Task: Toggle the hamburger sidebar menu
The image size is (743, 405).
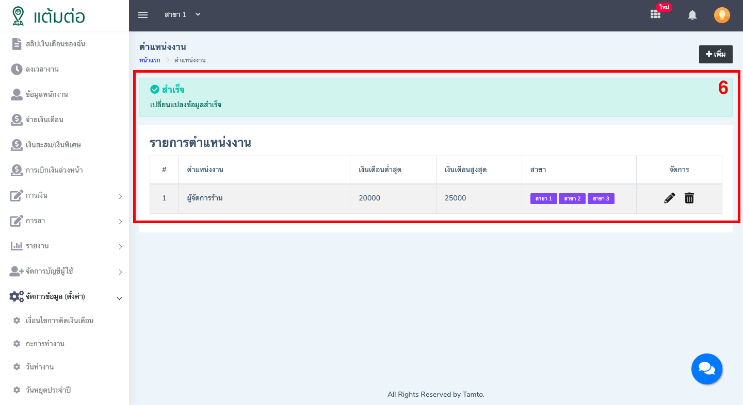Action: click(143, 15)
